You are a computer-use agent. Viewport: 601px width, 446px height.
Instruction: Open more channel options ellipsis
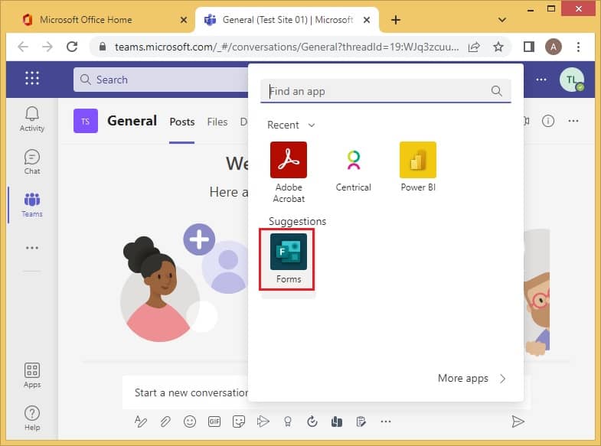click(x=573, y=121)
